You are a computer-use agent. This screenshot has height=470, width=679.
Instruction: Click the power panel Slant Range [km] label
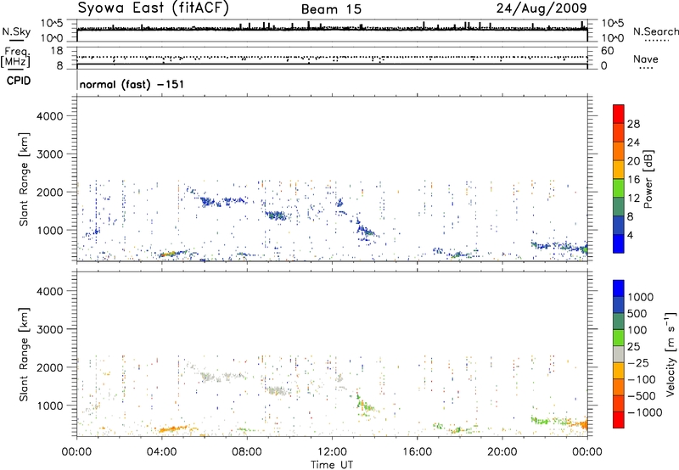tap(24, 179)
